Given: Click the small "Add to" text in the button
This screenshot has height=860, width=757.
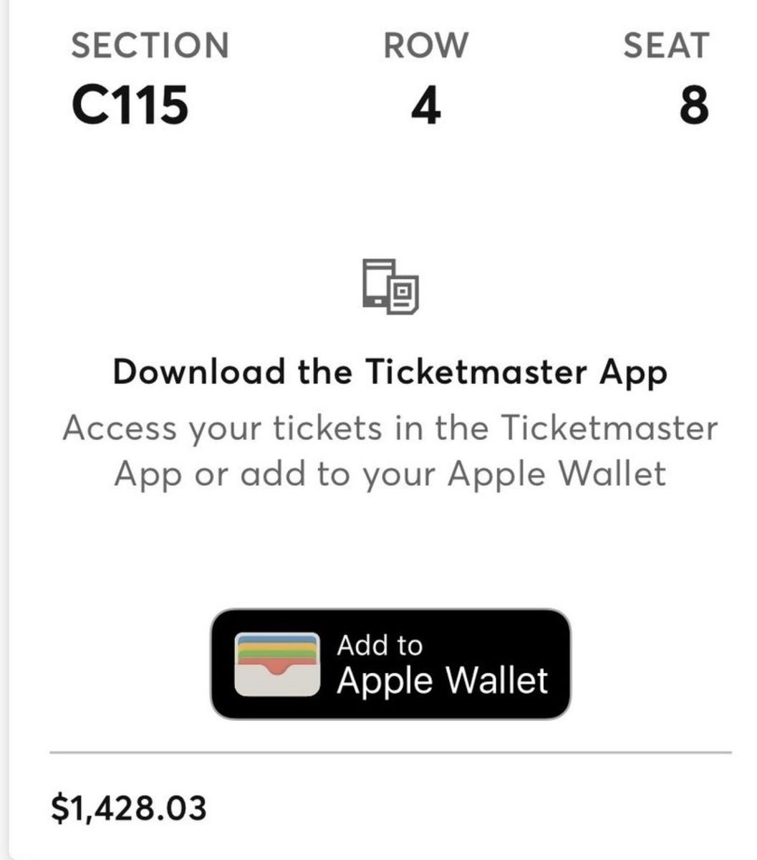Looking at the screenshot, I should pyautogui.click(x=380, y=646).
